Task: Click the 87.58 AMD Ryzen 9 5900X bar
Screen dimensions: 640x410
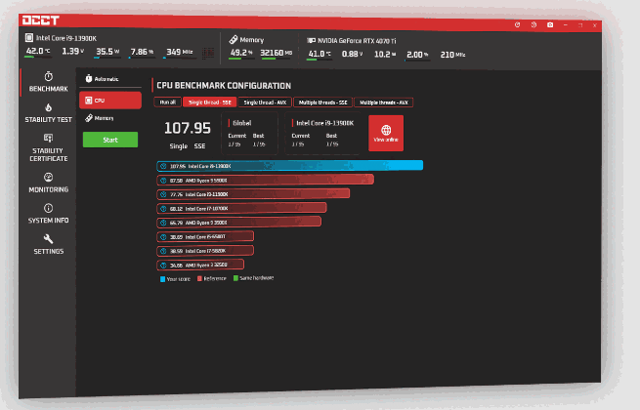Action: coord(266,180)
